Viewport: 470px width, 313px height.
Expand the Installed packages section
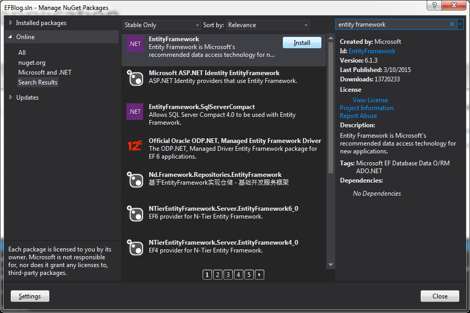[11, 23]
